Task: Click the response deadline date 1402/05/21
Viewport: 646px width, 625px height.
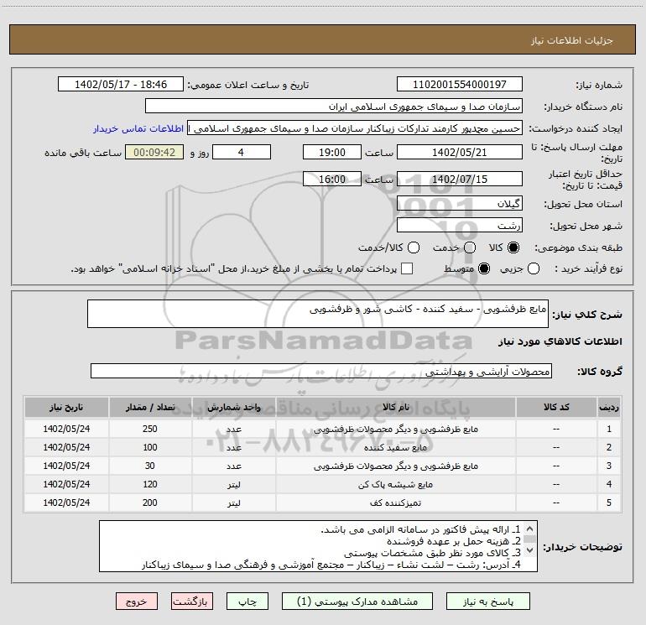Action: pos(460,153)
